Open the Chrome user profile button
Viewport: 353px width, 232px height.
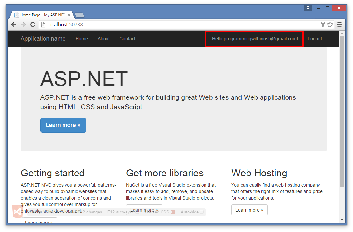pos(308,8)
